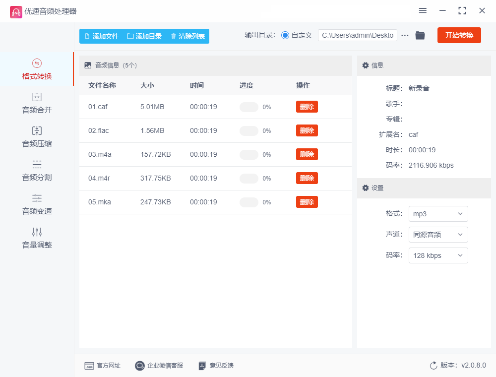This screenshot has height=377, width=496.
Task: Click the hamburger menu icon in title bar
Action: [x=423, y=10]
